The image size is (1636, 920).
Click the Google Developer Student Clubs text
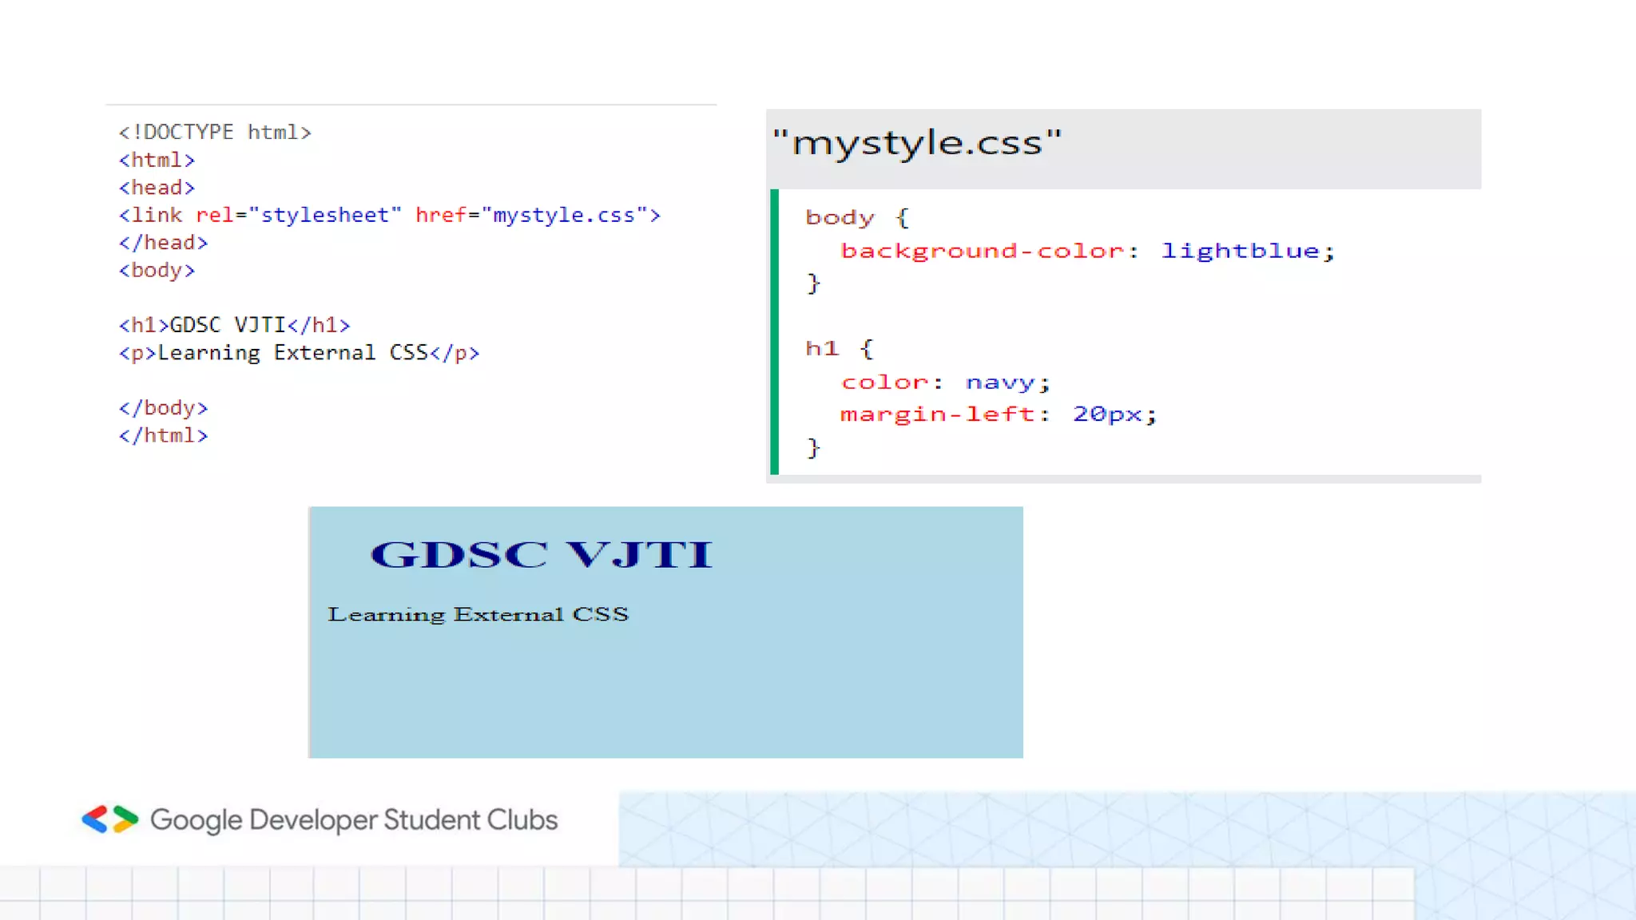pyautogui.click(x=354, y=820)
